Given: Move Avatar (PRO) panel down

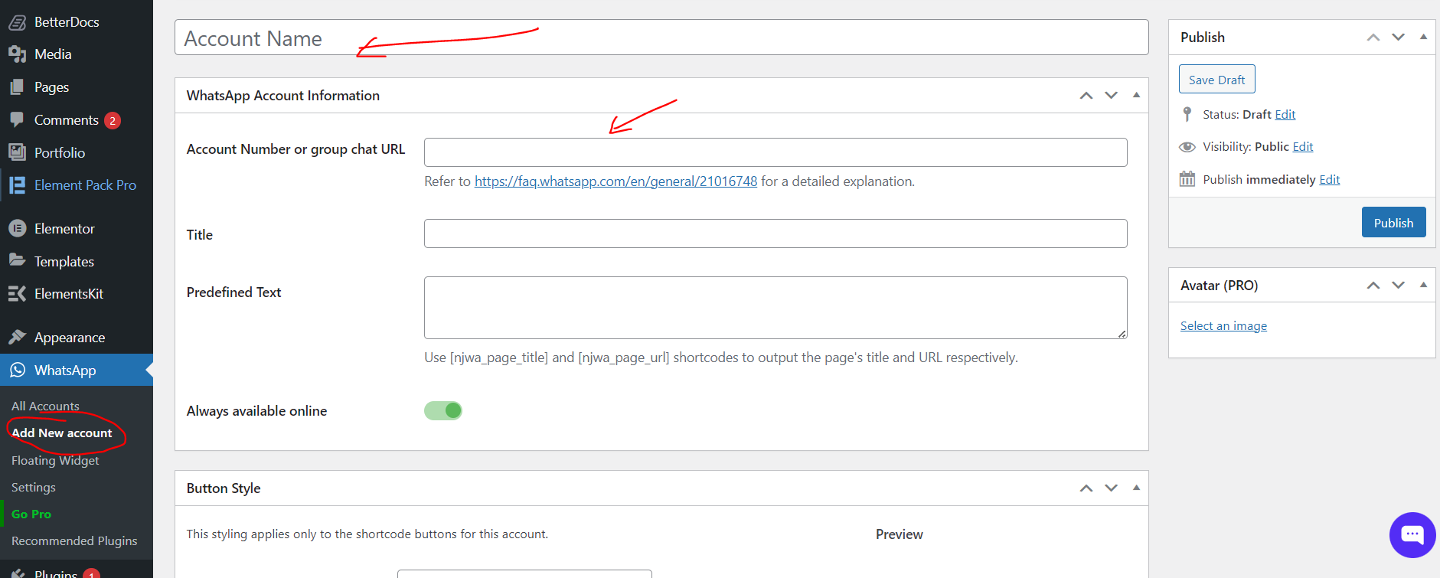Looking at the screenshot, I should coord(1399,286).
